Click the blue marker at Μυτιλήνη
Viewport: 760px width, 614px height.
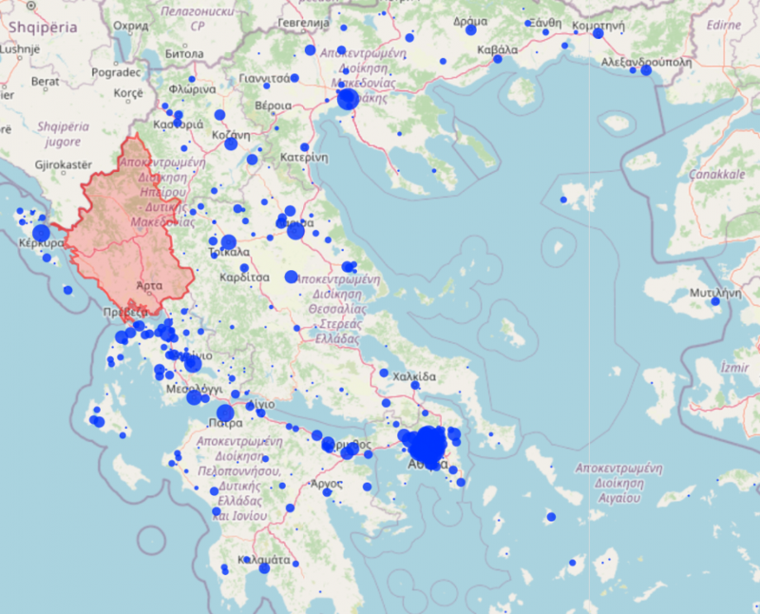[x=715, y=301]
